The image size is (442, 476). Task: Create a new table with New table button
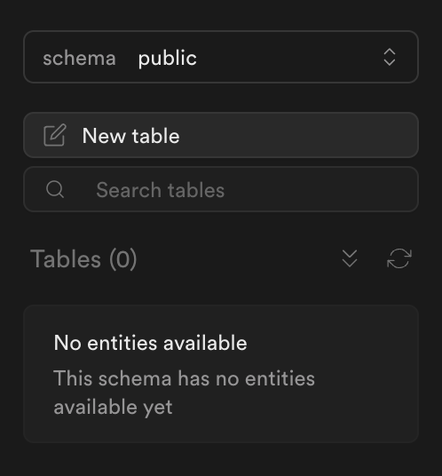[x=221, y=135]
